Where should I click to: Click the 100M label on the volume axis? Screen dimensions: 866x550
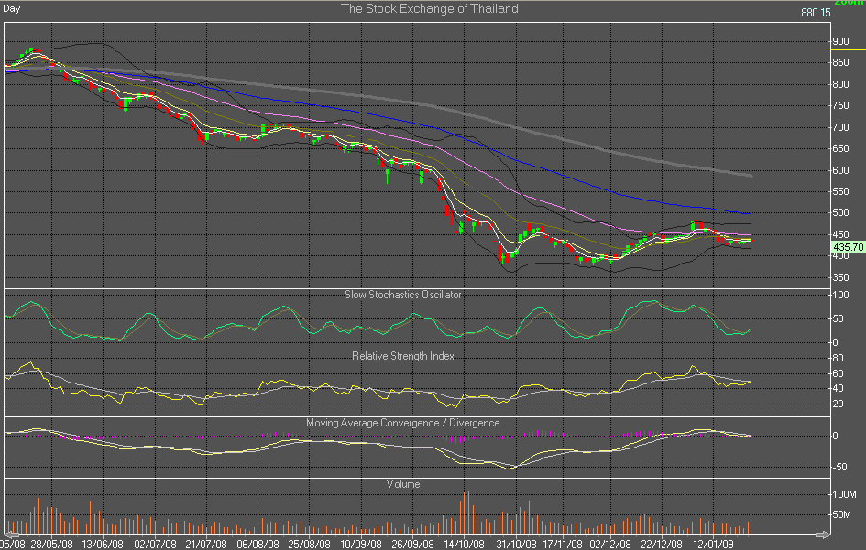844,494
